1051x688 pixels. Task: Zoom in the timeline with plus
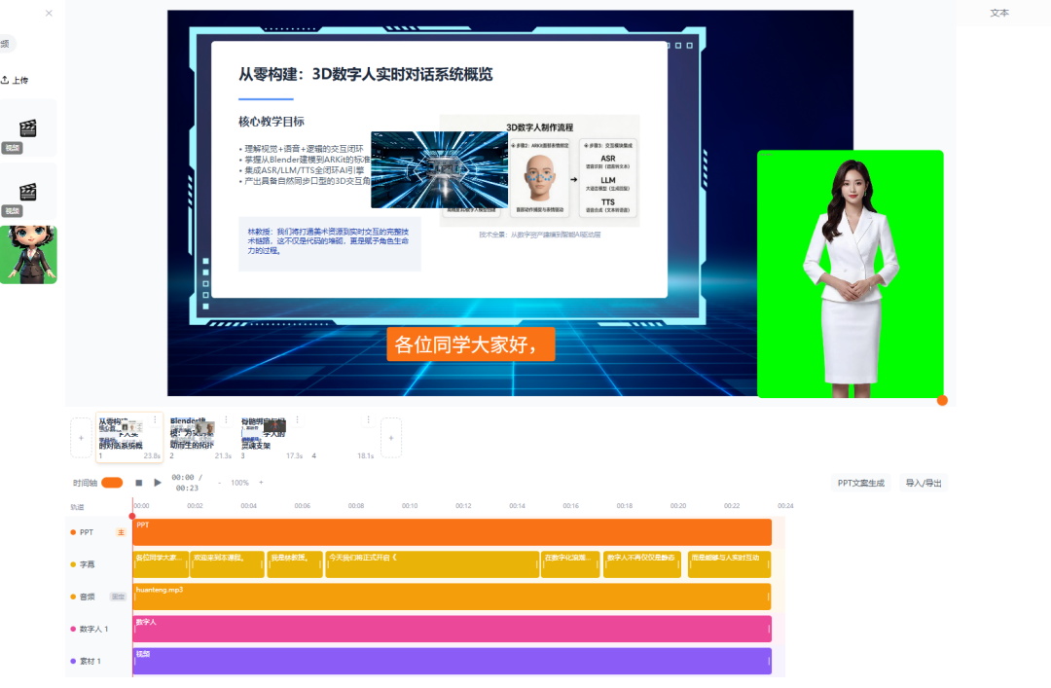pyautogui.click(x=261, y=483)
